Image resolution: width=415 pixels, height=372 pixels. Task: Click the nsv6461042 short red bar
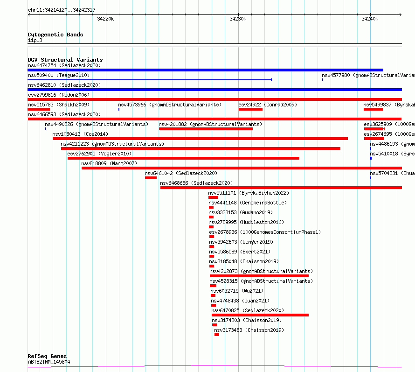(151, 178)
